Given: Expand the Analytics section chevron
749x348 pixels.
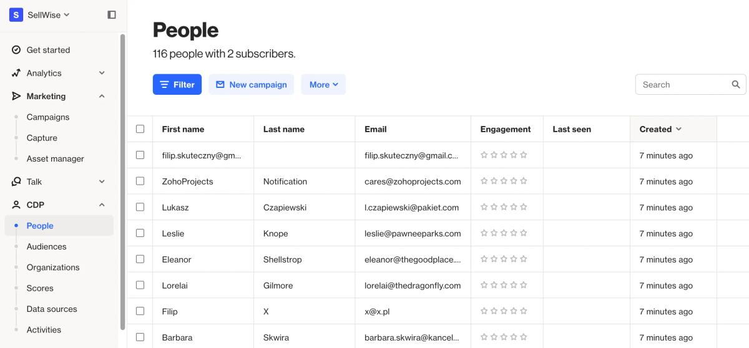Looking at the screenshot, I should (x=102, y=73).
